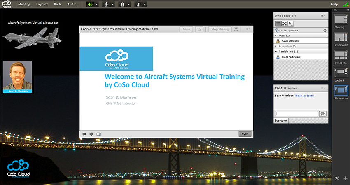Image resolution: width=350 pixels, height=185 pixels.
Task: Click the Attendees pod title
Action: (282, 16)
